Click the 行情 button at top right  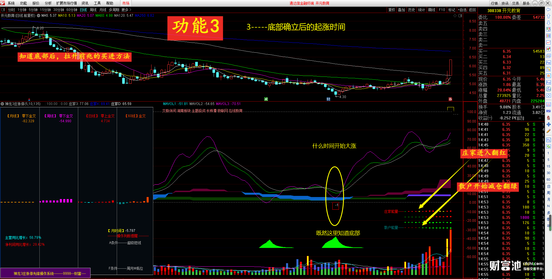click(x=494, y=3)
